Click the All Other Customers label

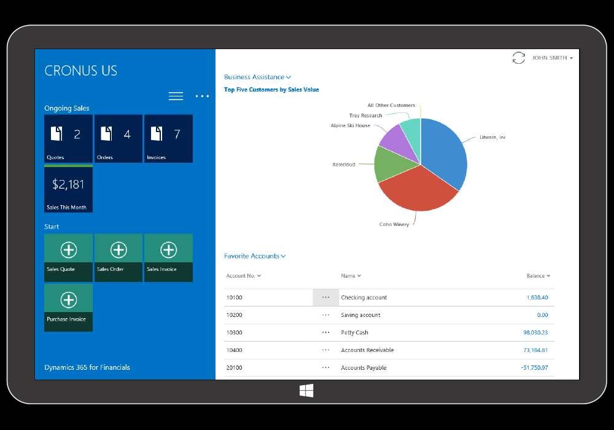(x=391, y=105)
